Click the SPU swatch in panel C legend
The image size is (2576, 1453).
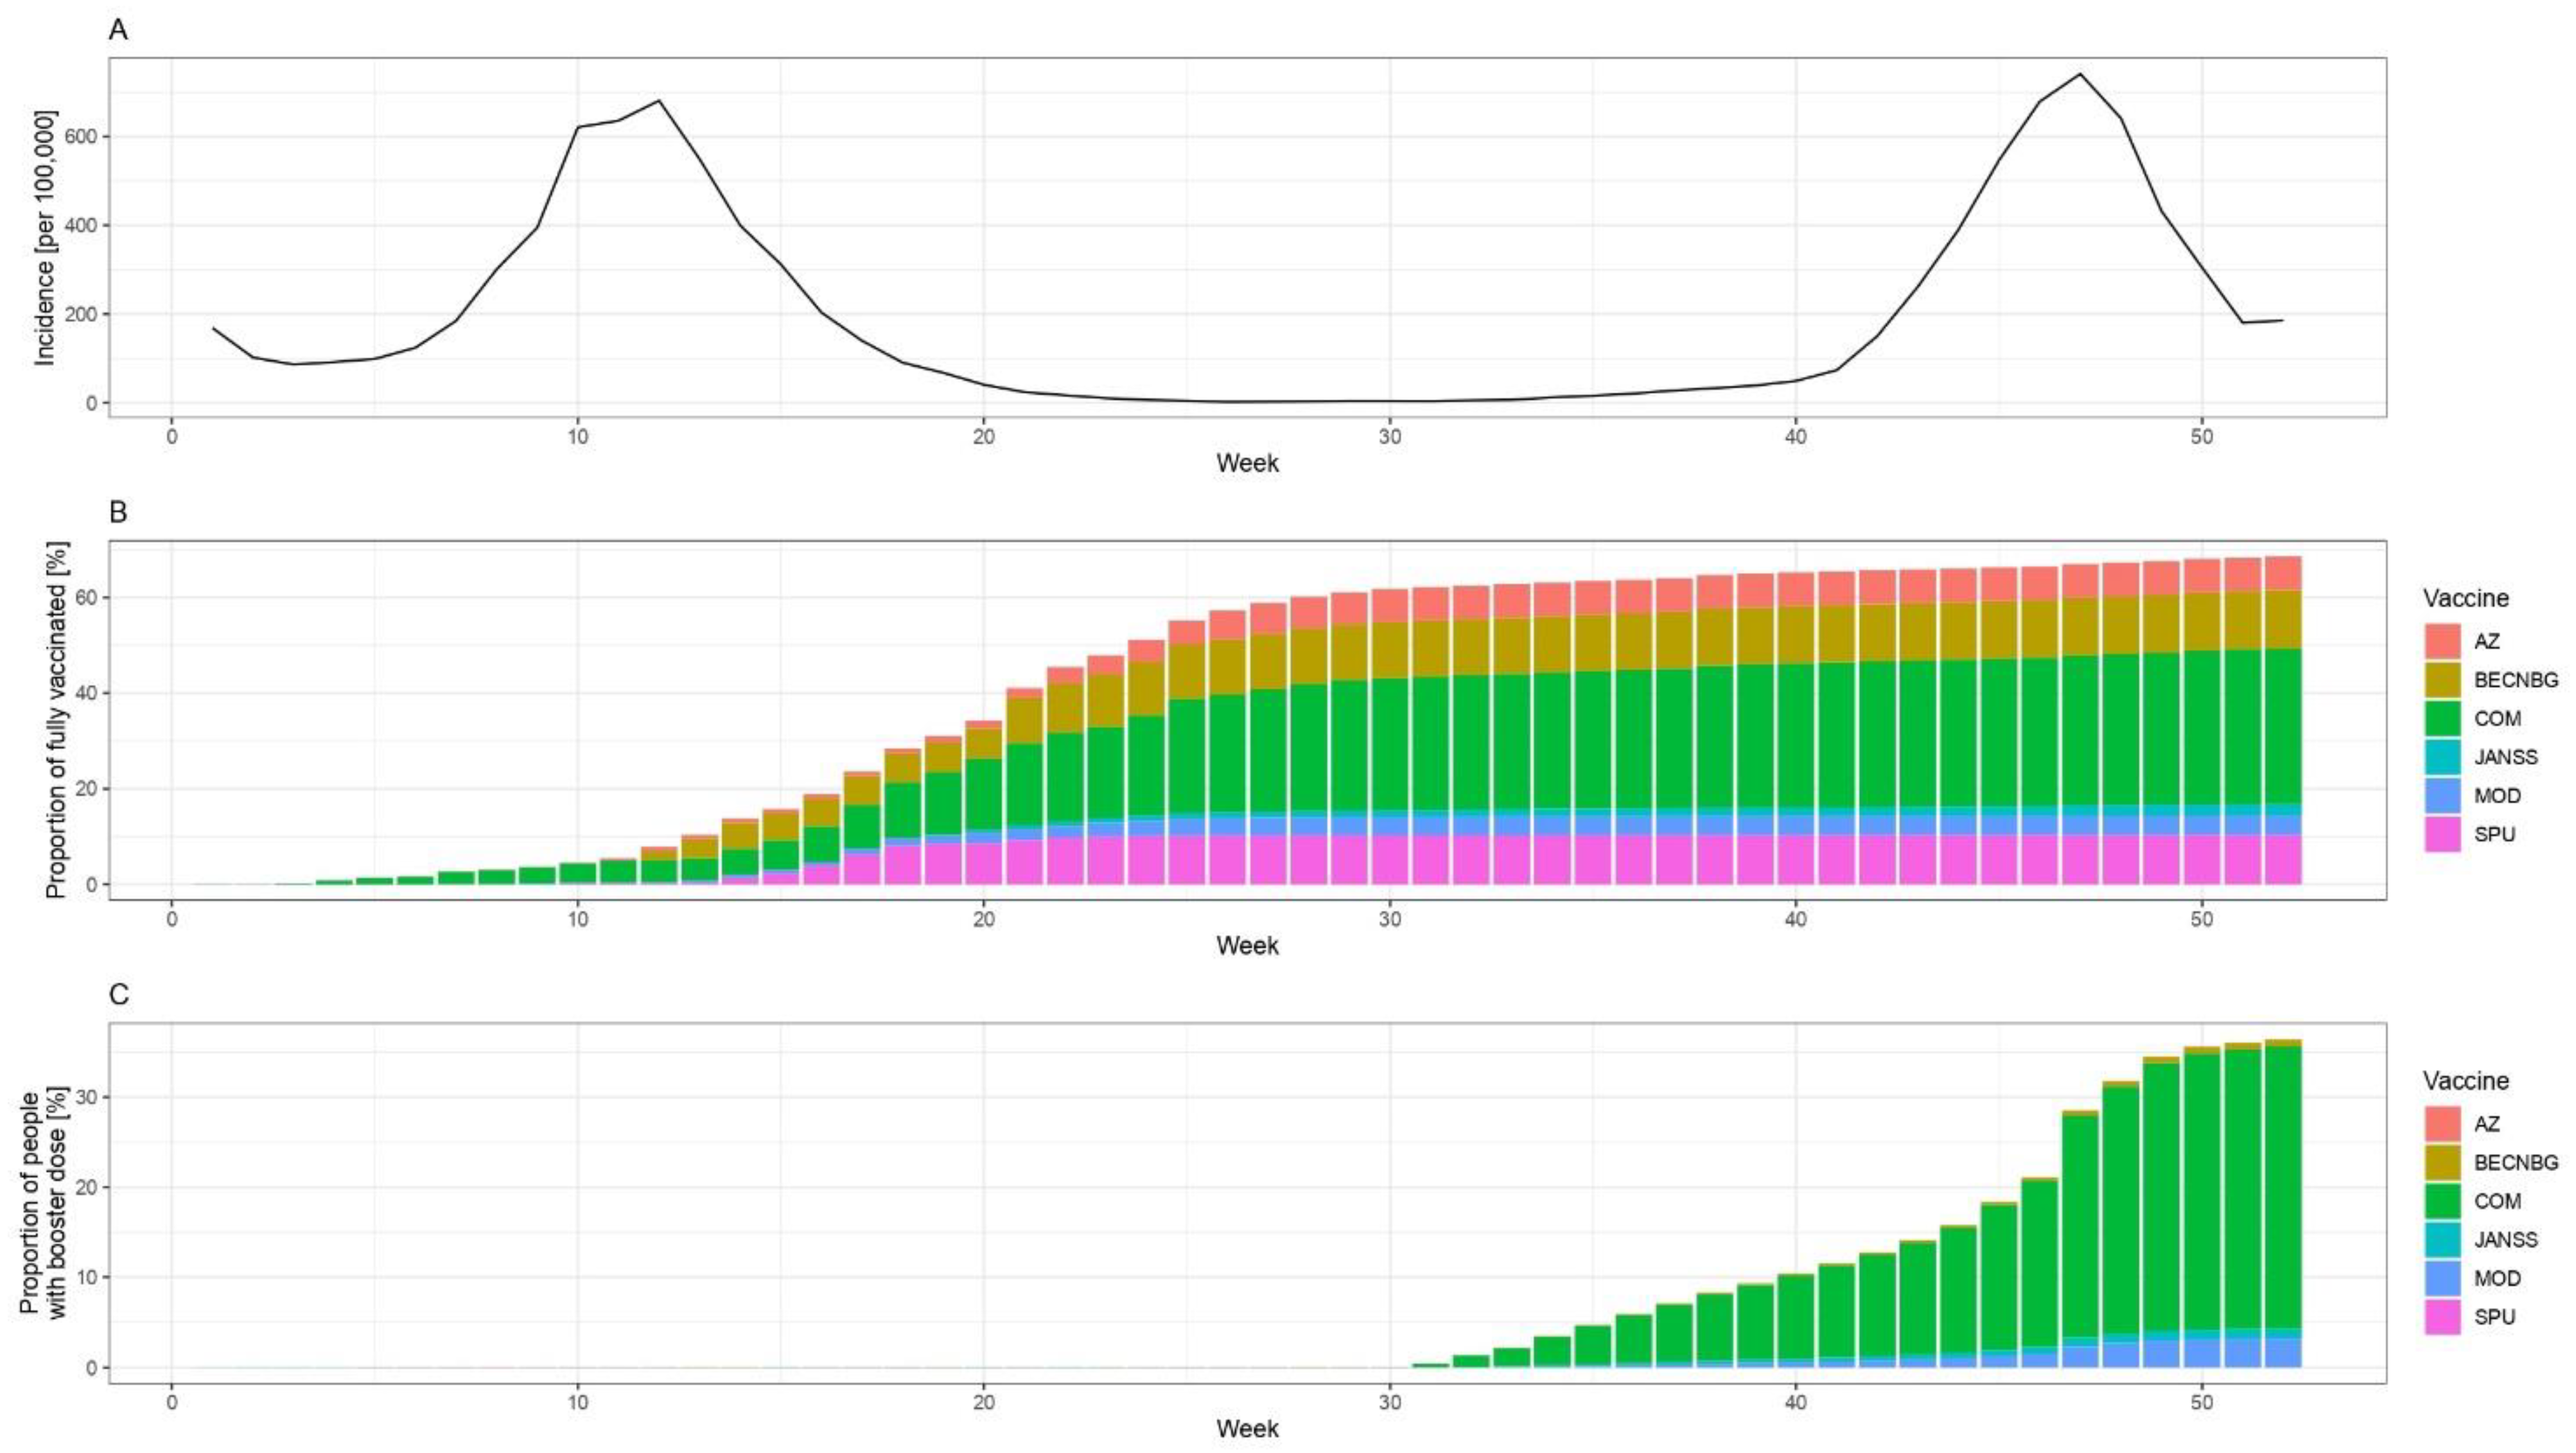click(2442, 1317)
